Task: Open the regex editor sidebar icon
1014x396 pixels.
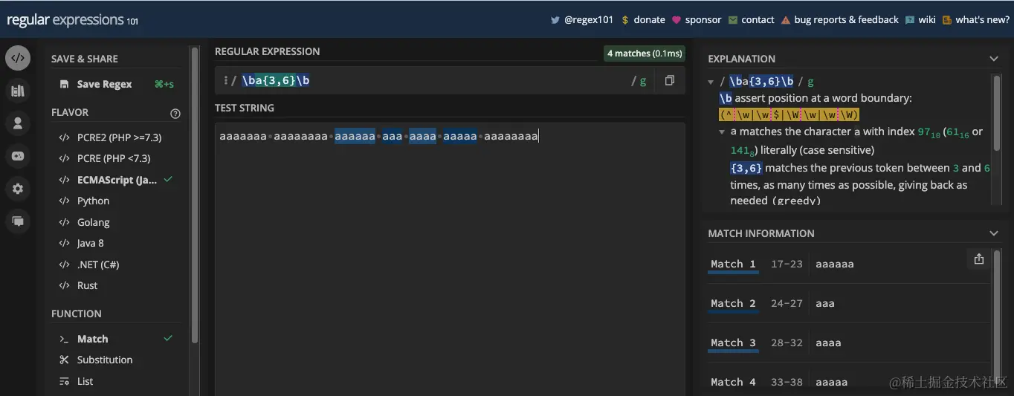Action: 18,58
